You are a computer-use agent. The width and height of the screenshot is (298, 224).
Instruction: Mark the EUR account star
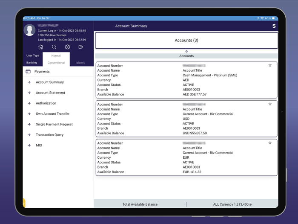point(270,143)
